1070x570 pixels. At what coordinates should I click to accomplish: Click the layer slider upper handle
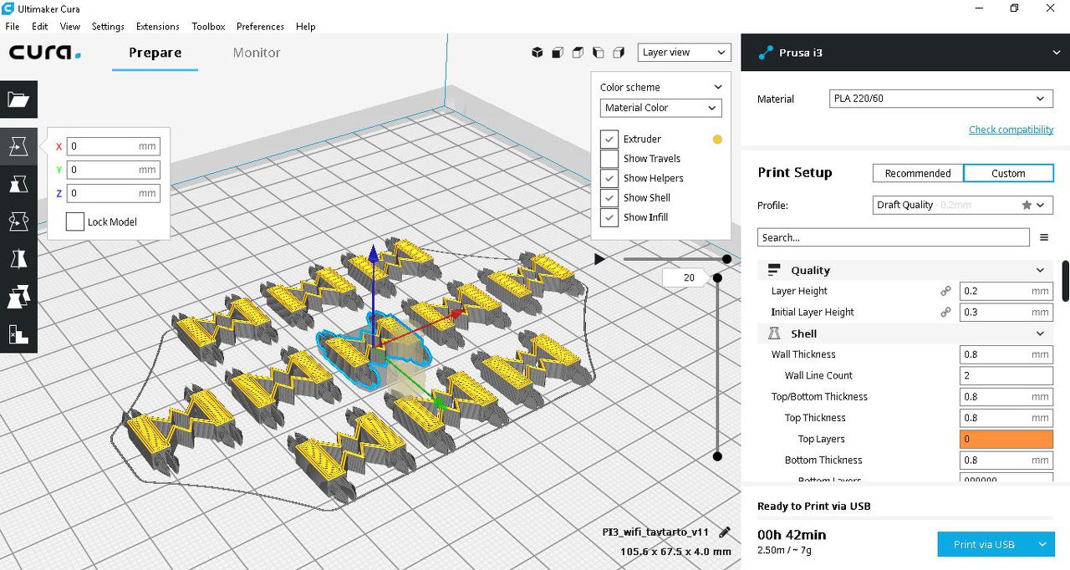[x=717, y=277]
